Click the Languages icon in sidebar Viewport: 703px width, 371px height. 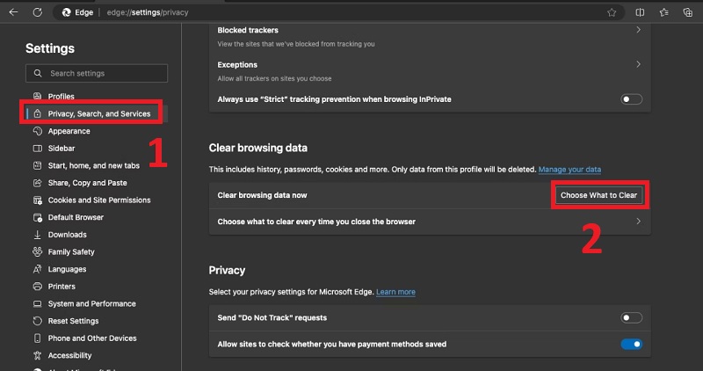click(x=37, y=269)
